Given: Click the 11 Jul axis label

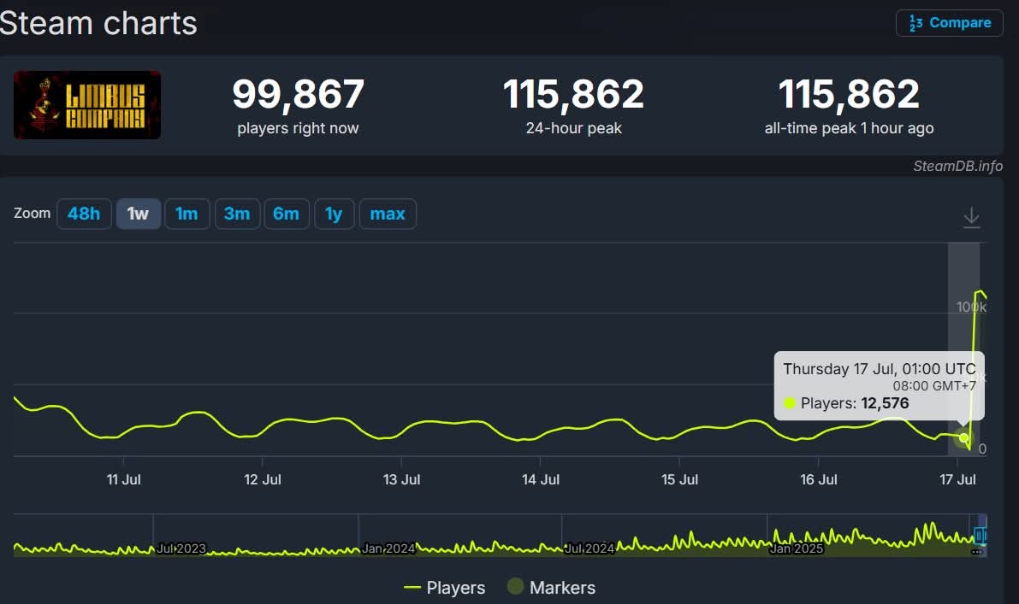Looking at the screenshot, I should [123, 479].
